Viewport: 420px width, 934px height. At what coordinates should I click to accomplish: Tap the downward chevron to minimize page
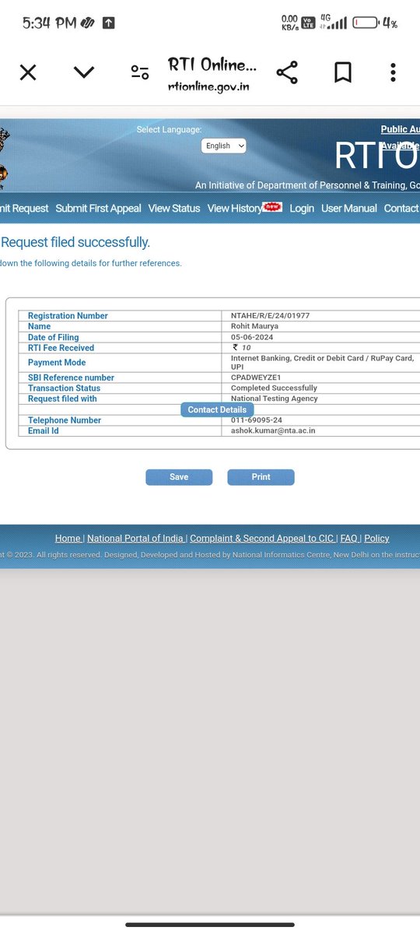coord(84,72)
